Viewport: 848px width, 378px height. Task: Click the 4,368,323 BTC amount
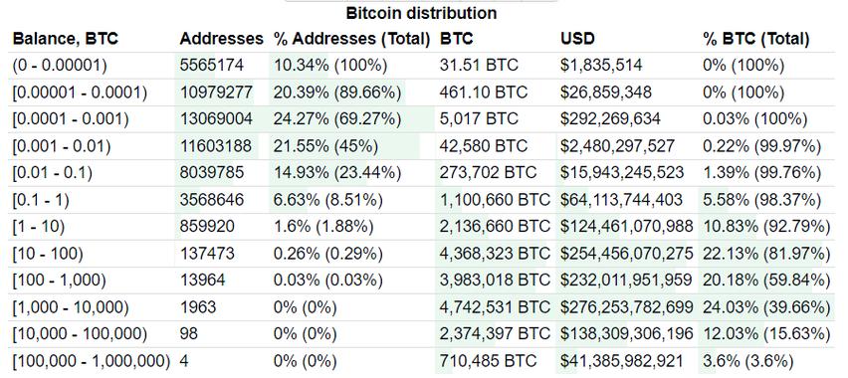click(x=495, y=254)
